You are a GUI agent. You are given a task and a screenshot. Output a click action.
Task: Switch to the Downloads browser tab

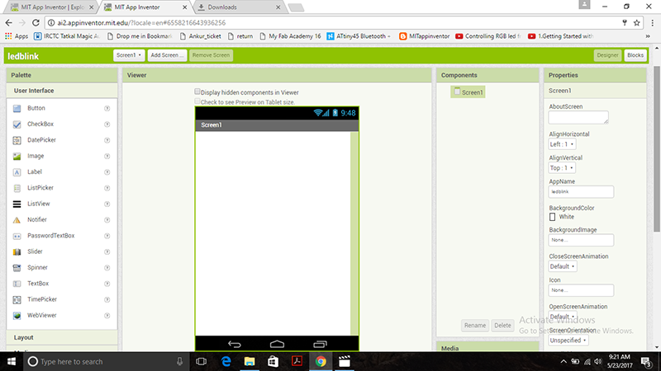pos(239,7)
